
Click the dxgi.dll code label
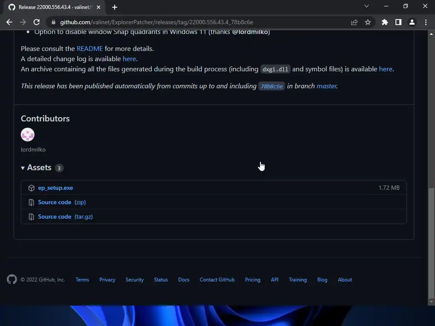pyautogui.click(x=275, y=69)
